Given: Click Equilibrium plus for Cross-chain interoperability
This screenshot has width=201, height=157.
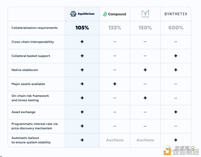Looking at the screenshot, I should tap(82, 42).
